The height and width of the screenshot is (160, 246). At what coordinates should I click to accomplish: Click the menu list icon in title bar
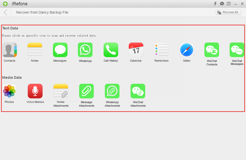click(x=229, y=4)
